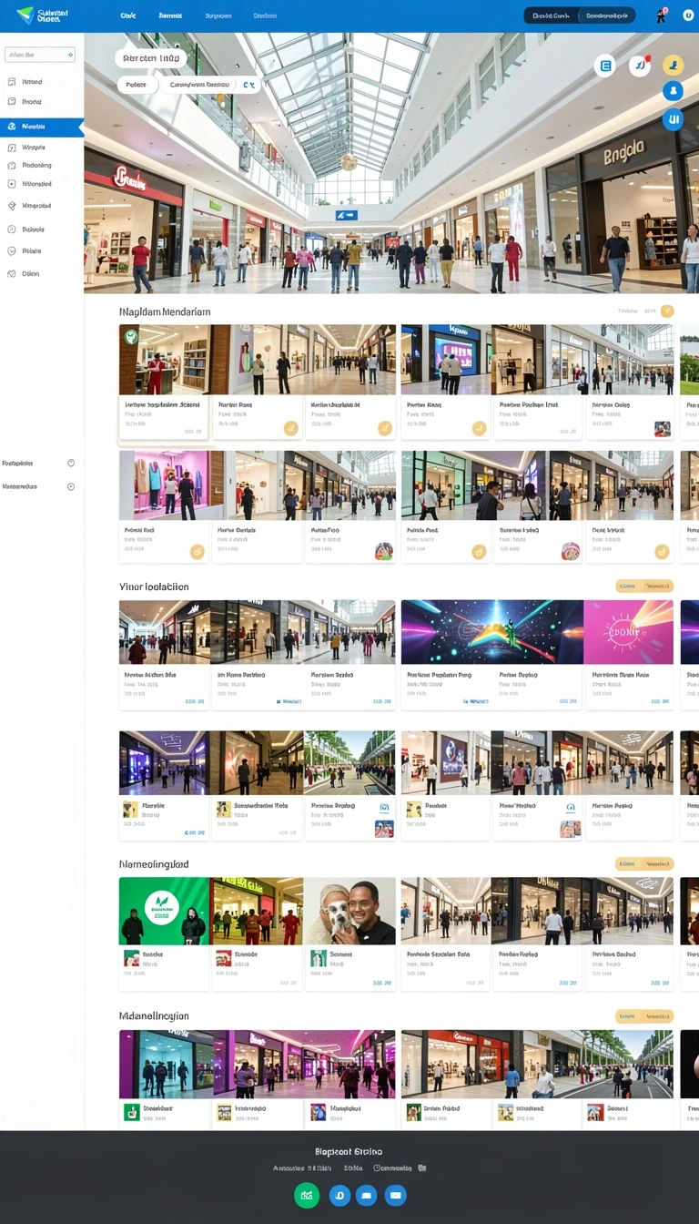Click the large title pill on hero banner
The height and width of the screenshot is (1224, 699).
tap(151, 58)
